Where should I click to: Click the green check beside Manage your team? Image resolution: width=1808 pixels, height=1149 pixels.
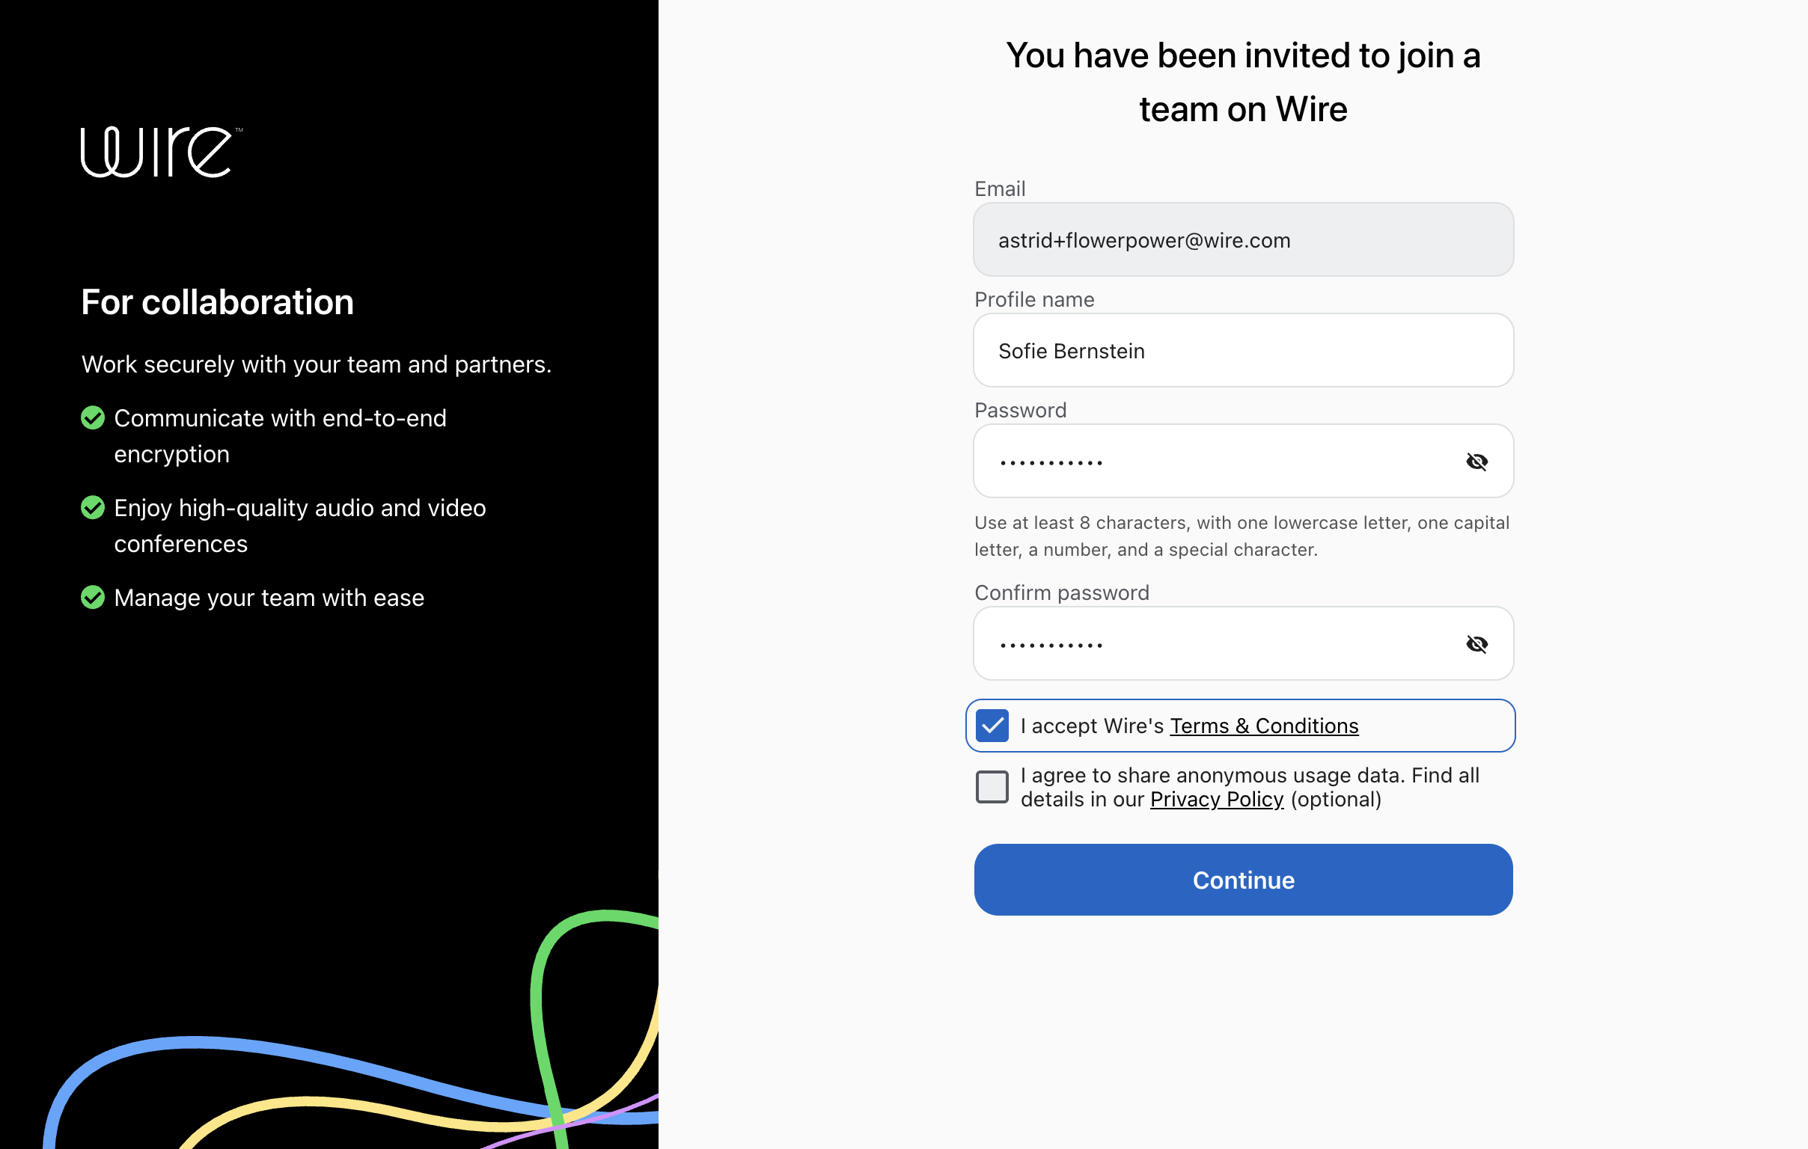coord(92,598)
